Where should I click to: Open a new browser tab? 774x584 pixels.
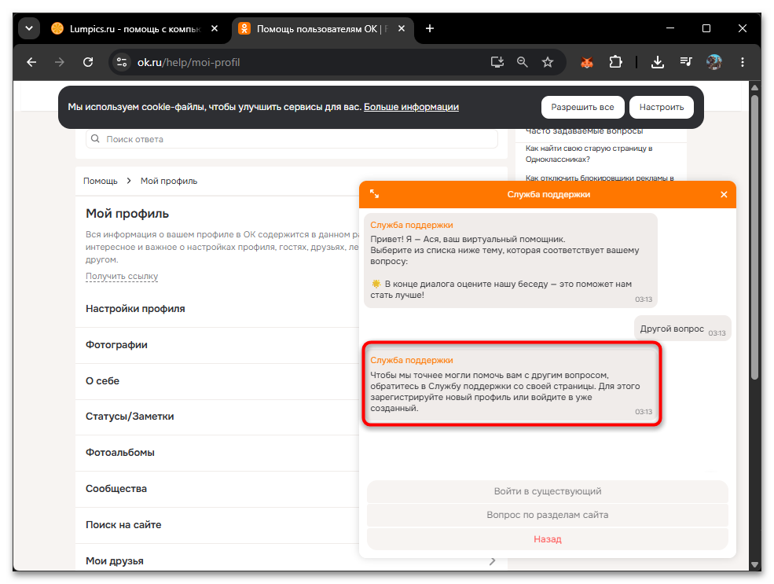[430, 28]
